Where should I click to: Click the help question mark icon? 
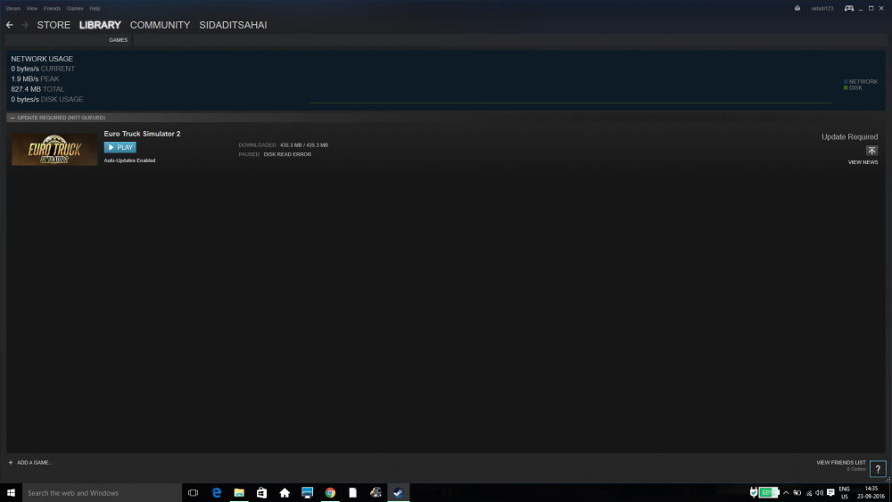[878, 469]
